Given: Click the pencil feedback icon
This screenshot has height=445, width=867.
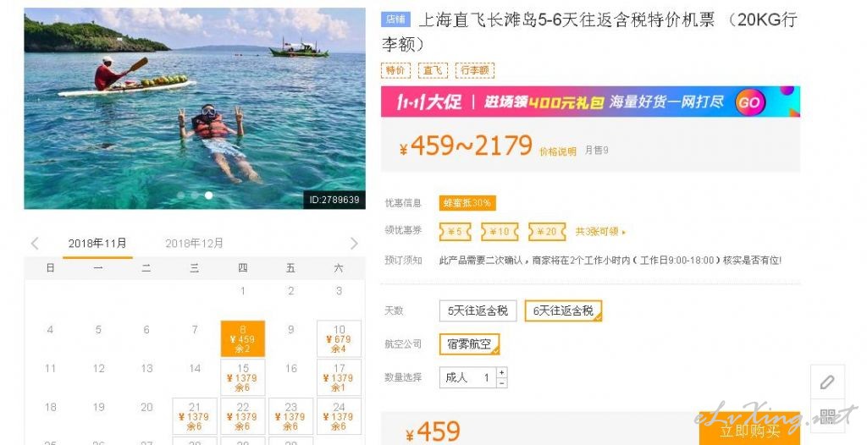Looking at the screenshot, I should (827, 382).
